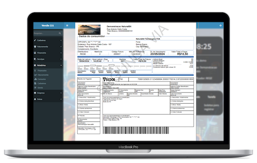The image size is (257, 163).
Task: Click the company landscape logo on invoice
Action: (89, 29)
